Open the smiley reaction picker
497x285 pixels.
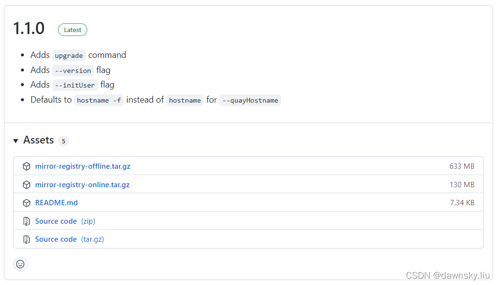point(20,264)
